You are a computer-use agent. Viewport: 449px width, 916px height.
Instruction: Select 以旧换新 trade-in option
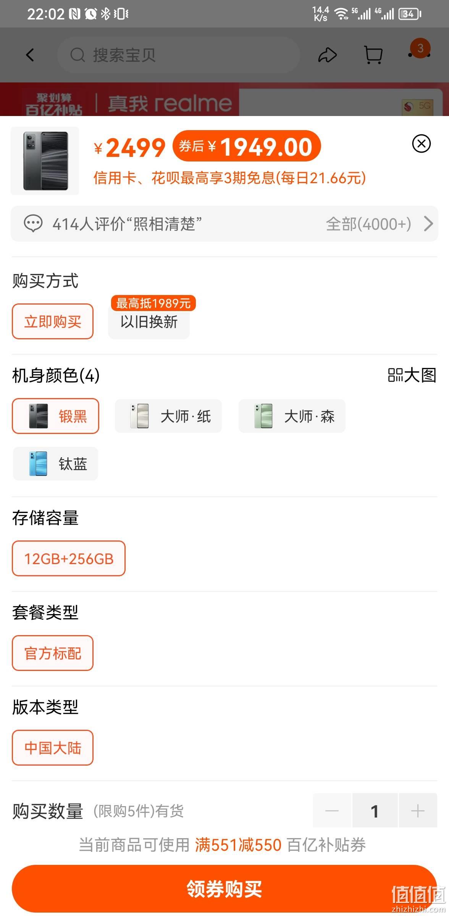pyautogui.click(x=149, y=321)
